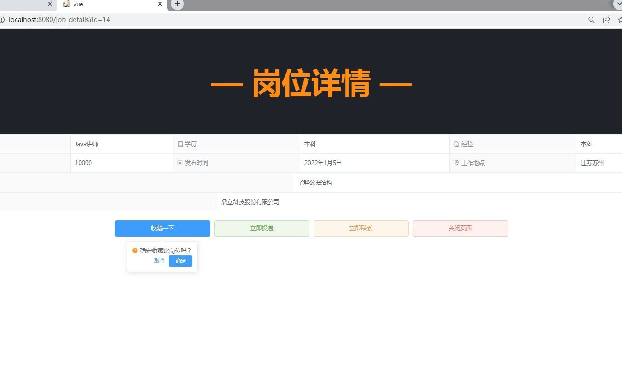Click the 经验 document icon
The image size is (622, 389).
coord(457,144)
